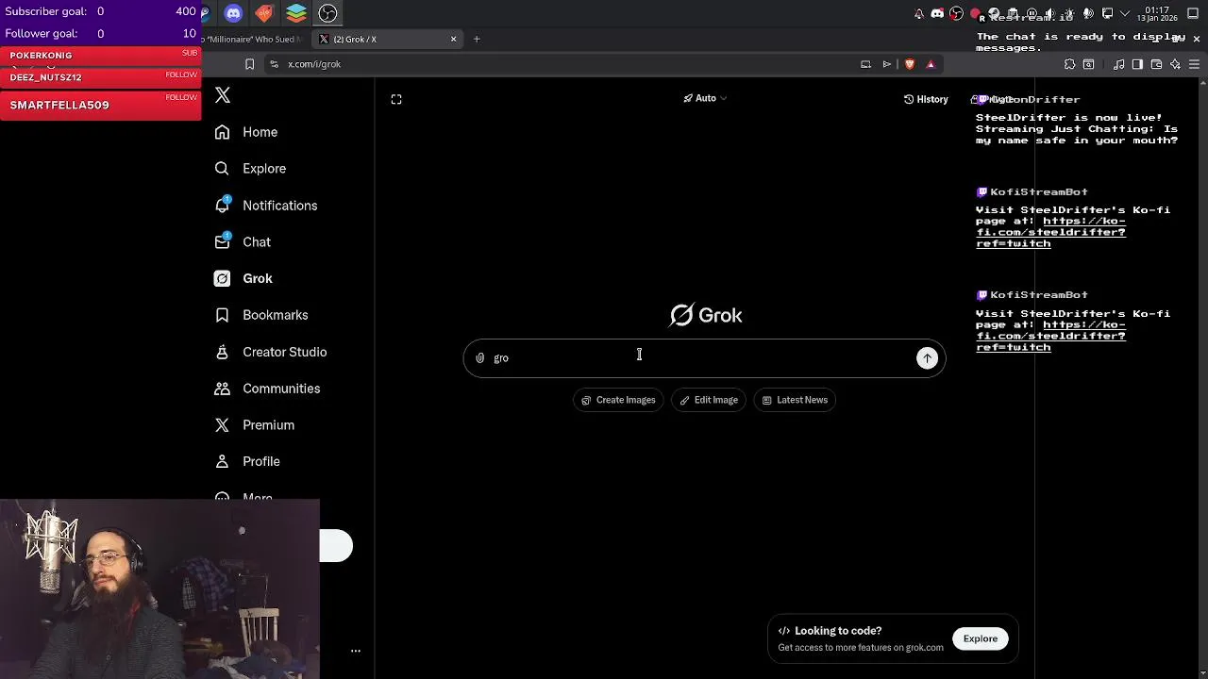Open site settings icon in address bar

(274, 64)
